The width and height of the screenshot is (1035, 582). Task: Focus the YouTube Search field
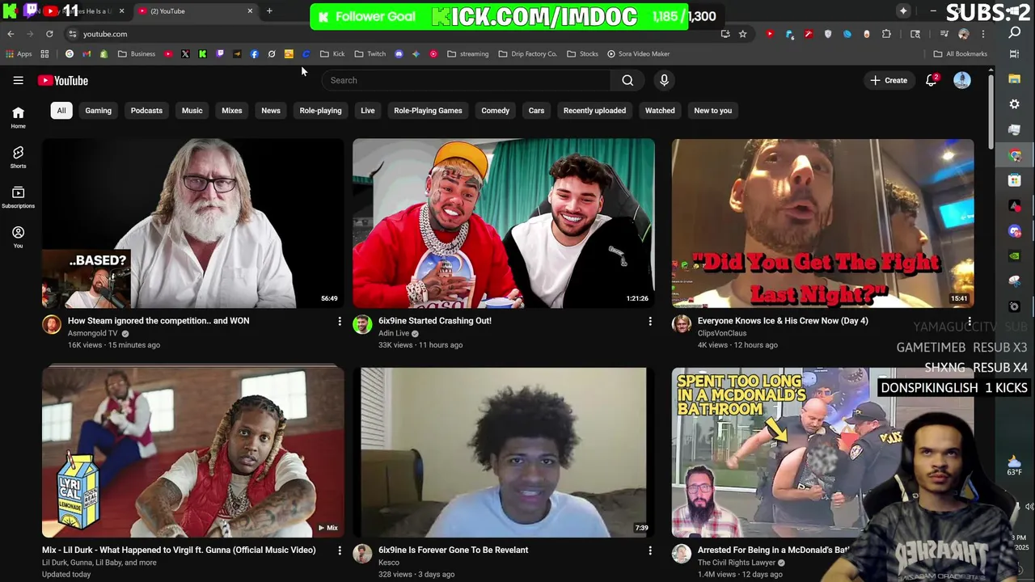pos(467,80)
